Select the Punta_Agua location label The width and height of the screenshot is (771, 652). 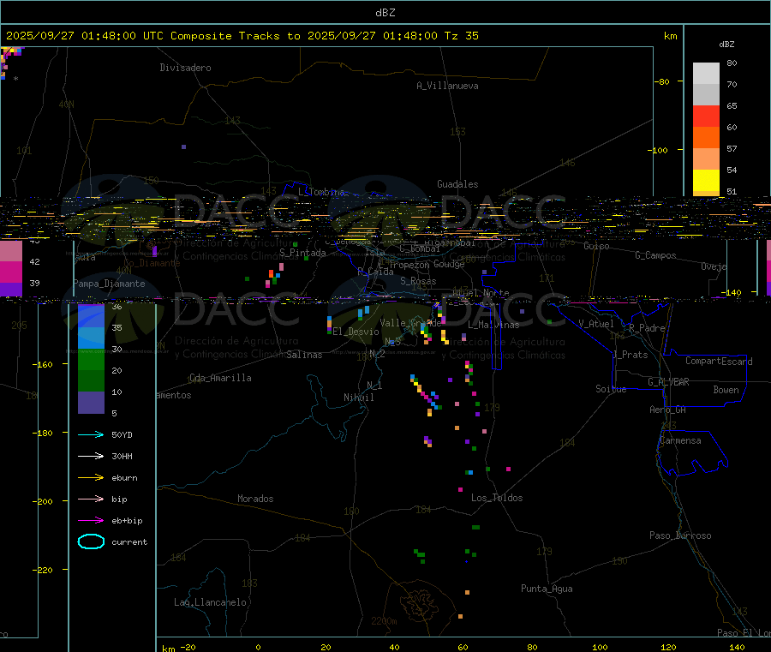click(x=547, y=589)
